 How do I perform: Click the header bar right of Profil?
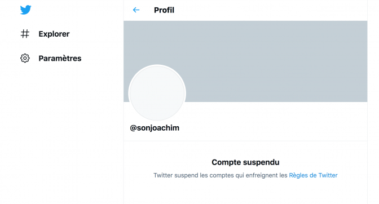[x=271, y=10]
